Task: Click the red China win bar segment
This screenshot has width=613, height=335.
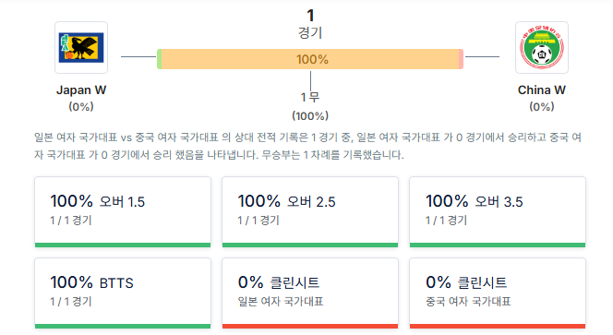Action: [462, 59]
